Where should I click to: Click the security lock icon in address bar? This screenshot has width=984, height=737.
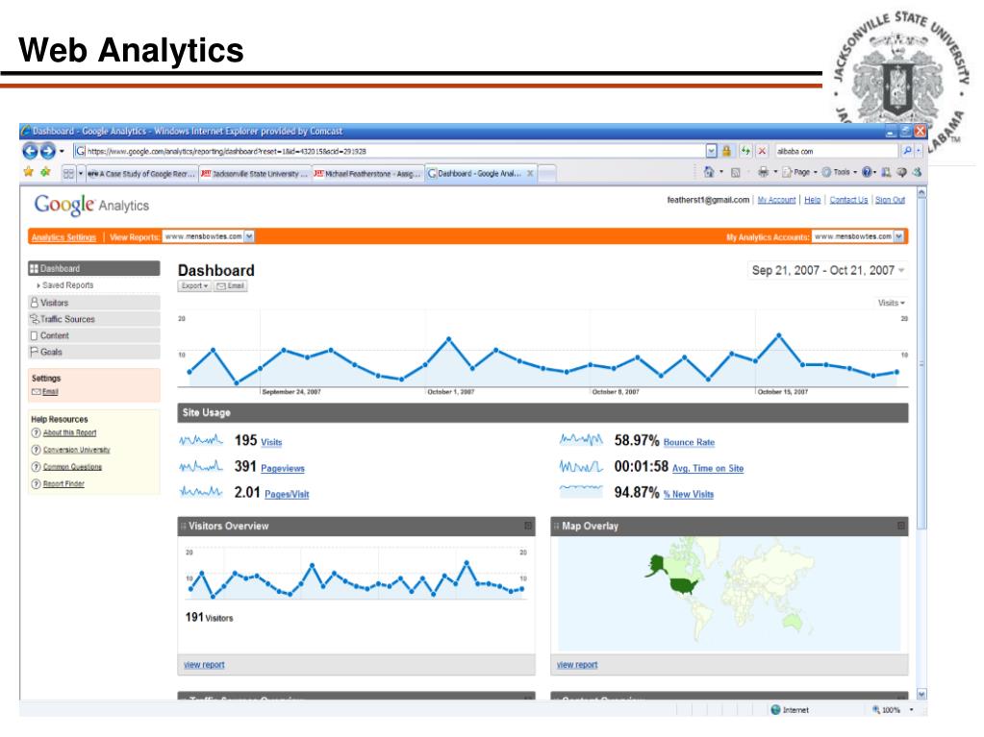727,151
